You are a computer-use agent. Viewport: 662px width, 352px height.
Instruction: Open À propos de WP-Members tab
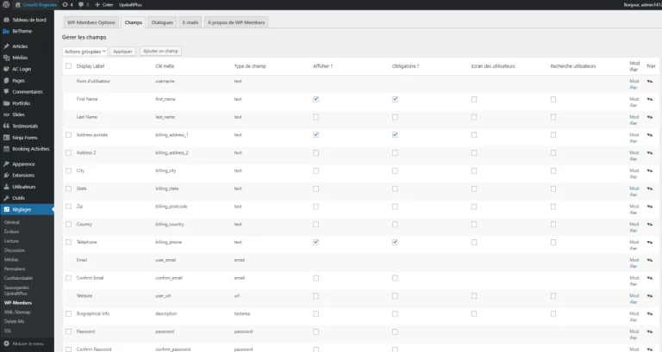236,22
